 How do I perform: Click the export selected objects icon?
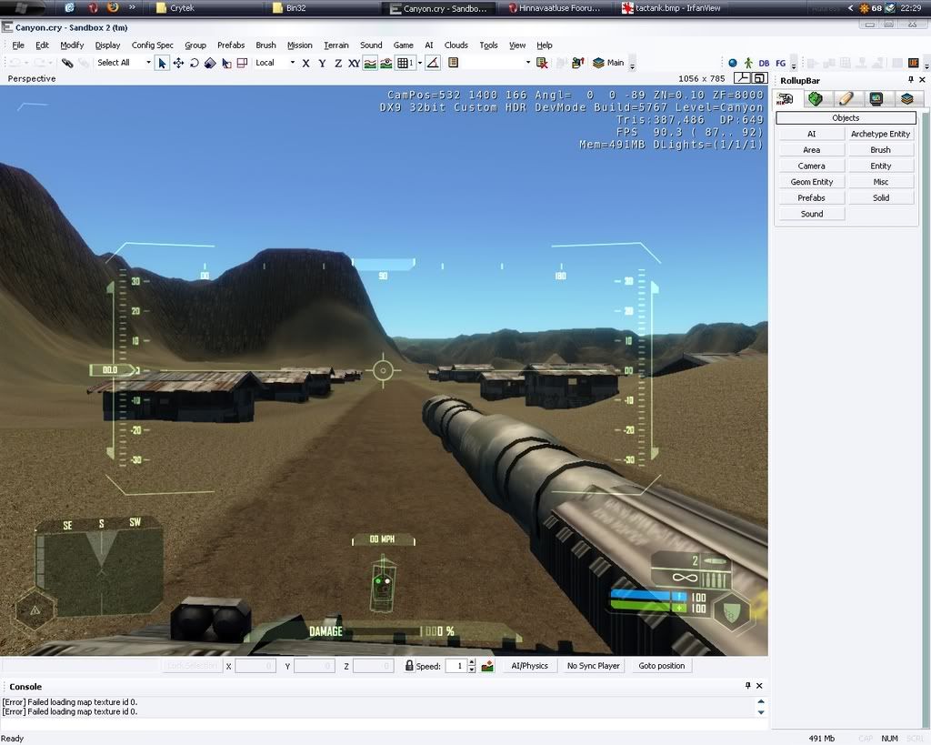coord(577,63)
